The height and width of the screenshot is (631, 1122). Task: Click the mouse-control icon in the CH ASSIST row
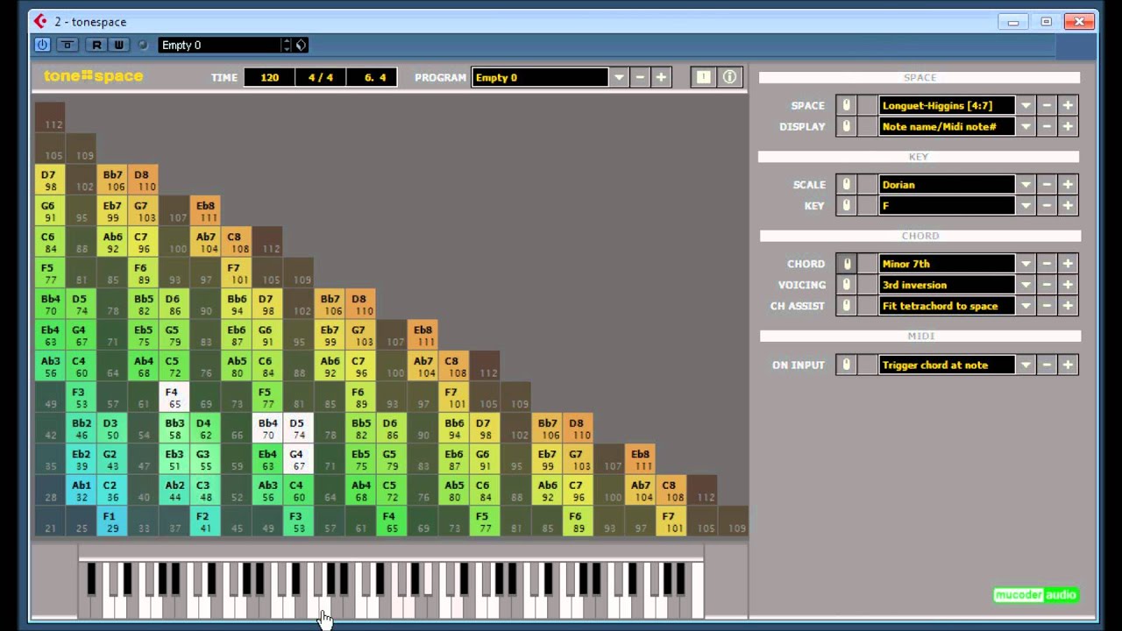846,306
